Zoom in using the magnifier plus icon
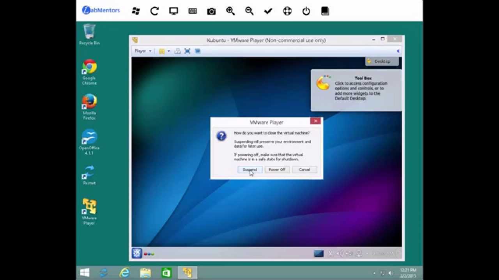499x280 pixels. click(x=230, y=11)
